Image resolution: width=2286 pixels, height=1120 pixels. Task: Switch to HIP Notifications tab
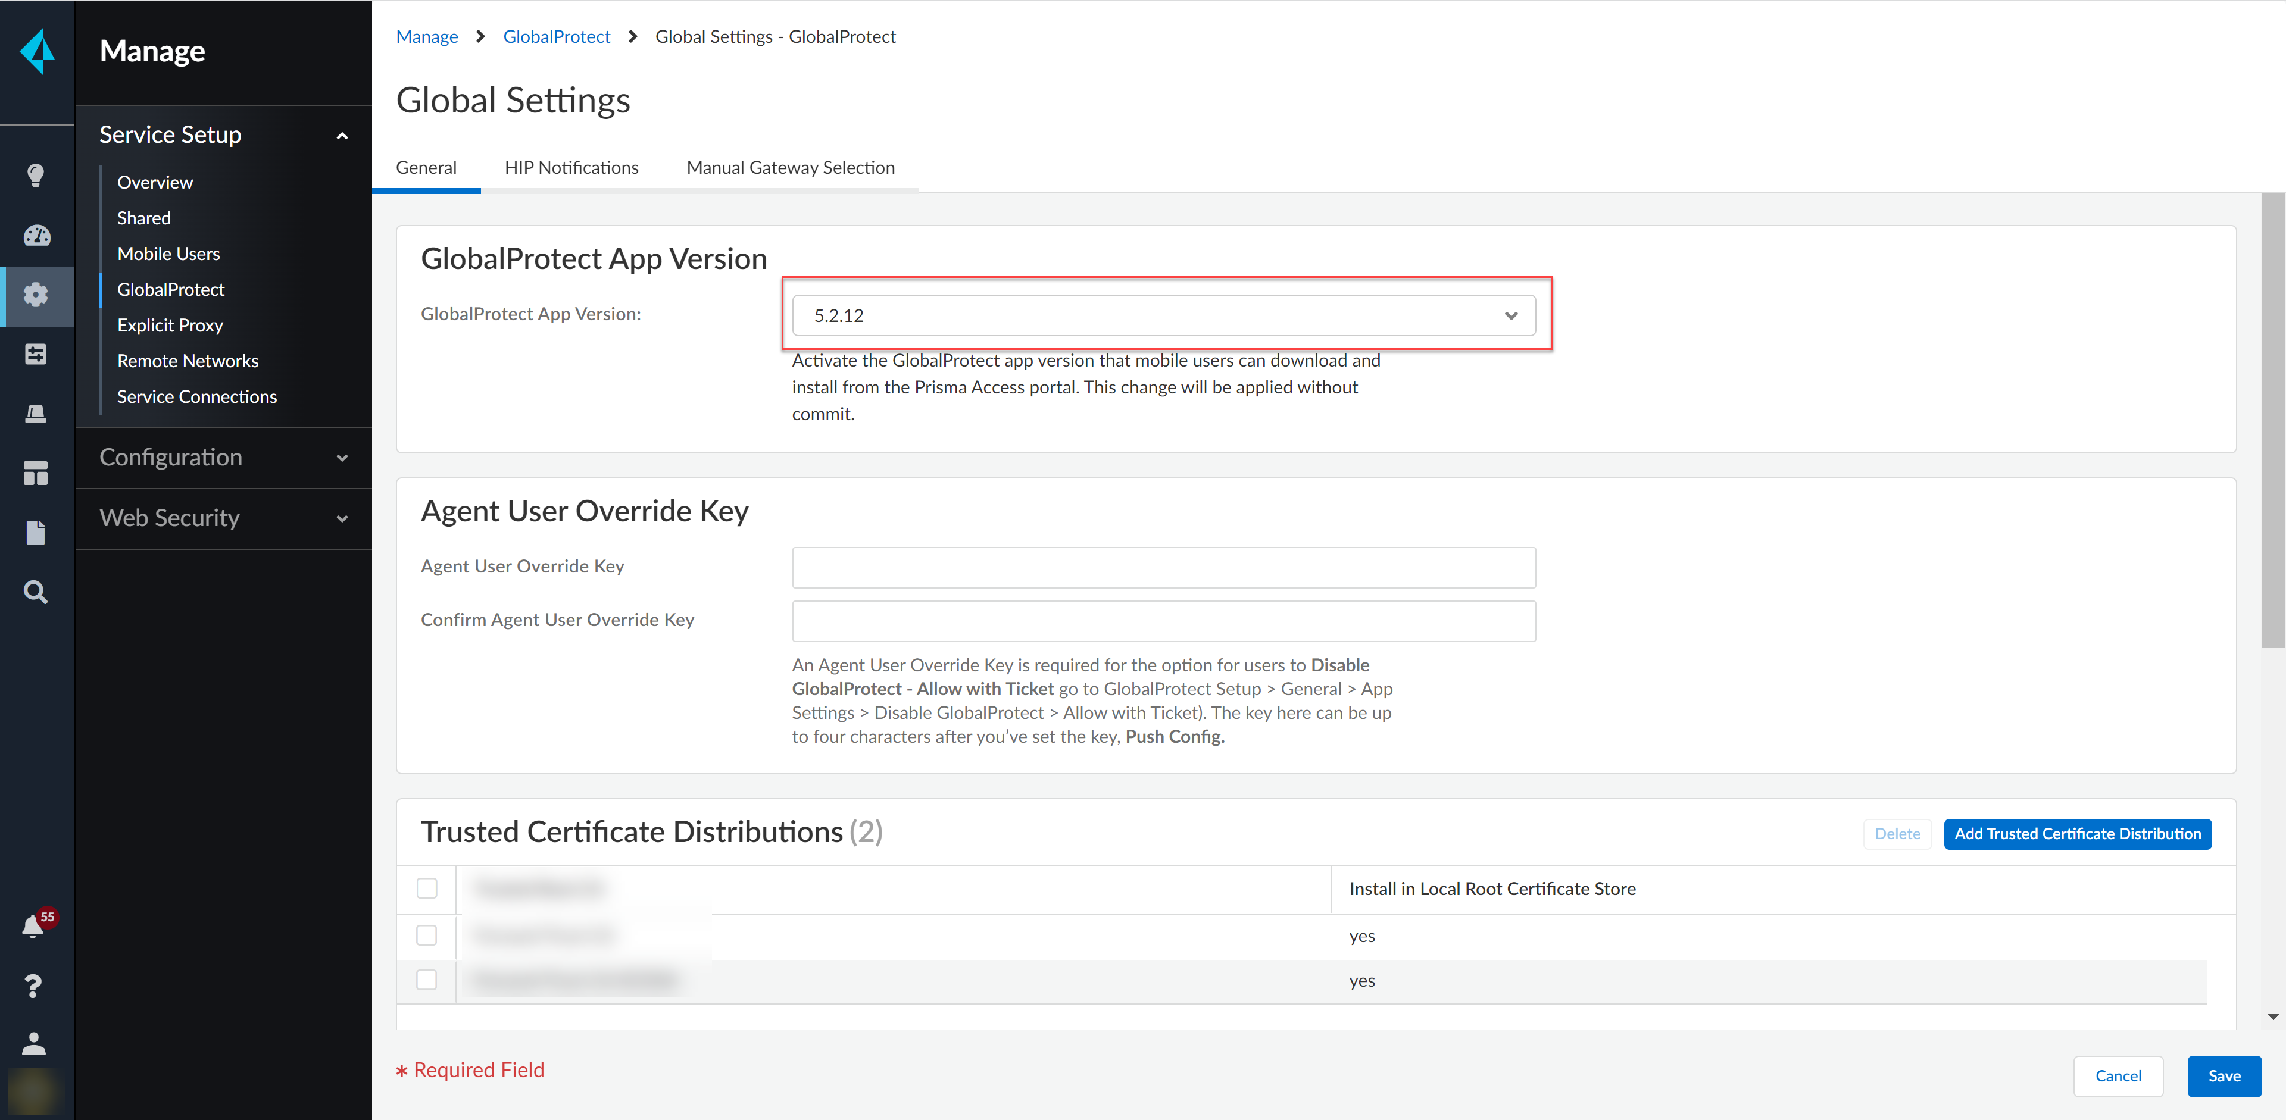(x=571, y=168)
